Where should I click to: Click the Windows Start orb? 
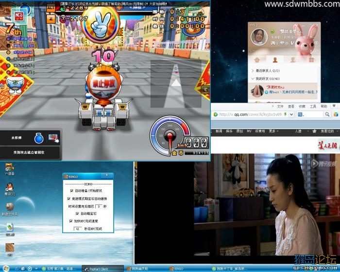(x=5, y=269)
